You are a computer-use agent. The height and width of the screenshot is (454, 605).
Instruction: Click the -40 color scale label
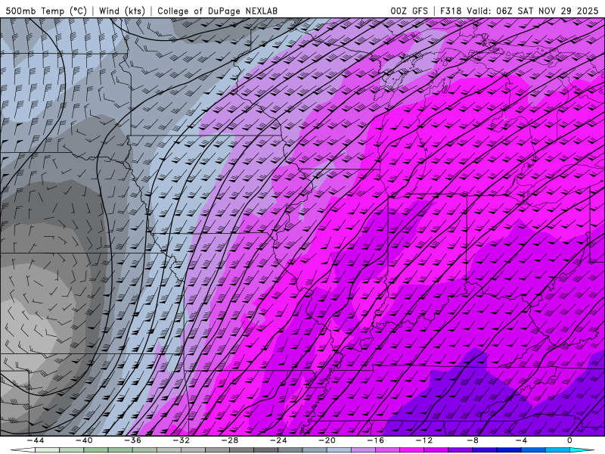click(x=84, y=440)
